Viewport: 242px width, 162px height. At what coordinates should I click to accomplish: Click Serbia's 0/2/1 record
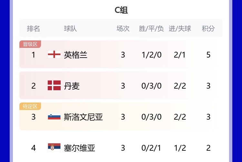tap(151, 148)
